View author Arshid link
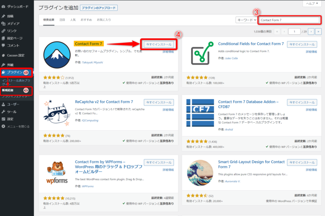This screenshot has width=325, height=216. coord(229,129)
